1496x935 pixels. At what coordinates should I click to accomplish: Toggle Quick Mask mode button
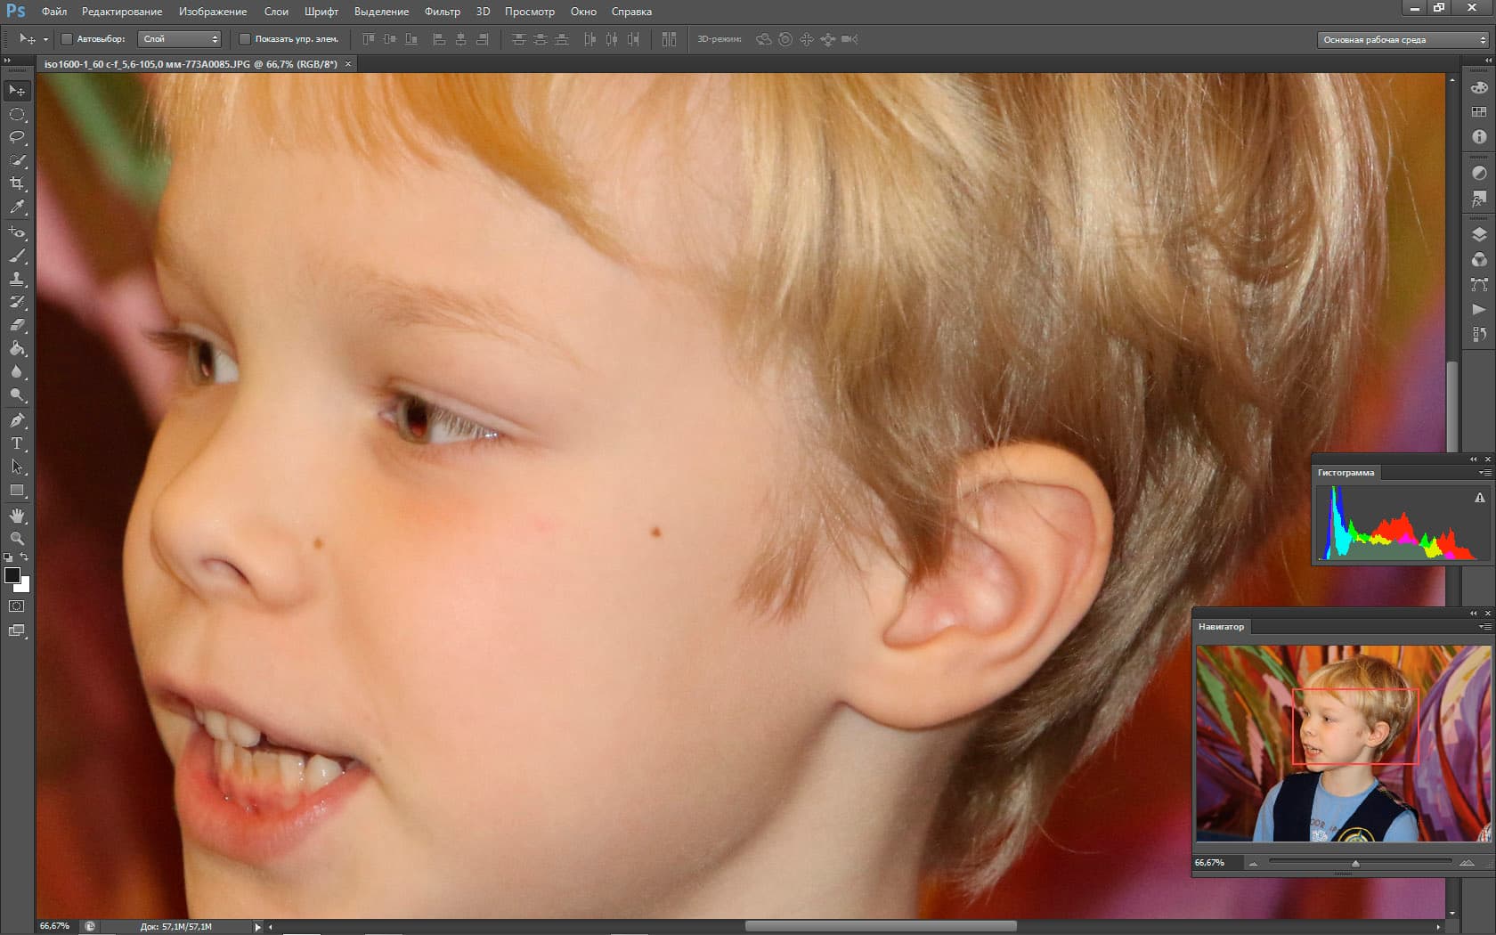pos(17,606)
